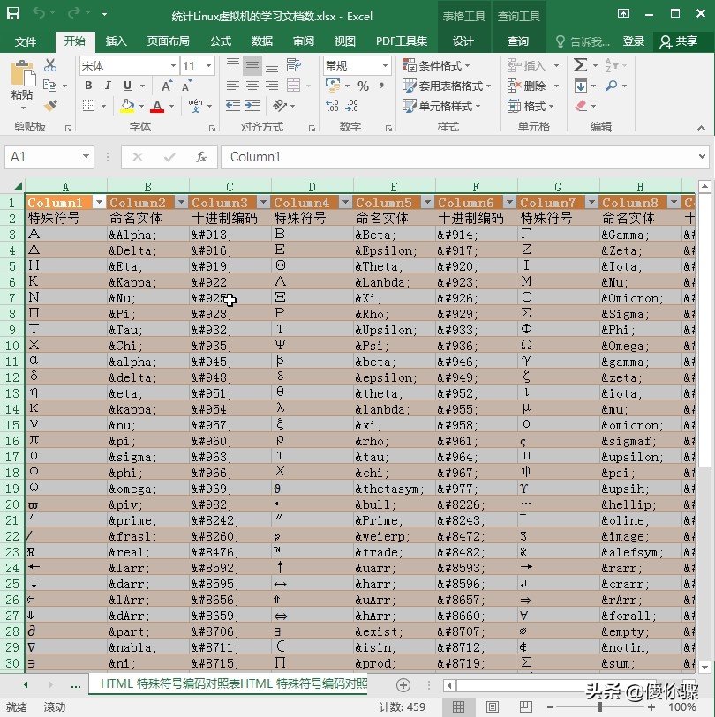
Task: Click the Clear eraser icon
Action: (581, 106)
